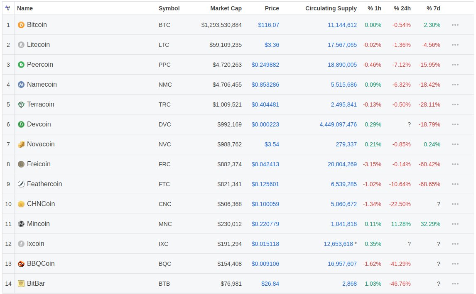
Task: Sort the table by Market Cap column
Action: pos(226,8)
